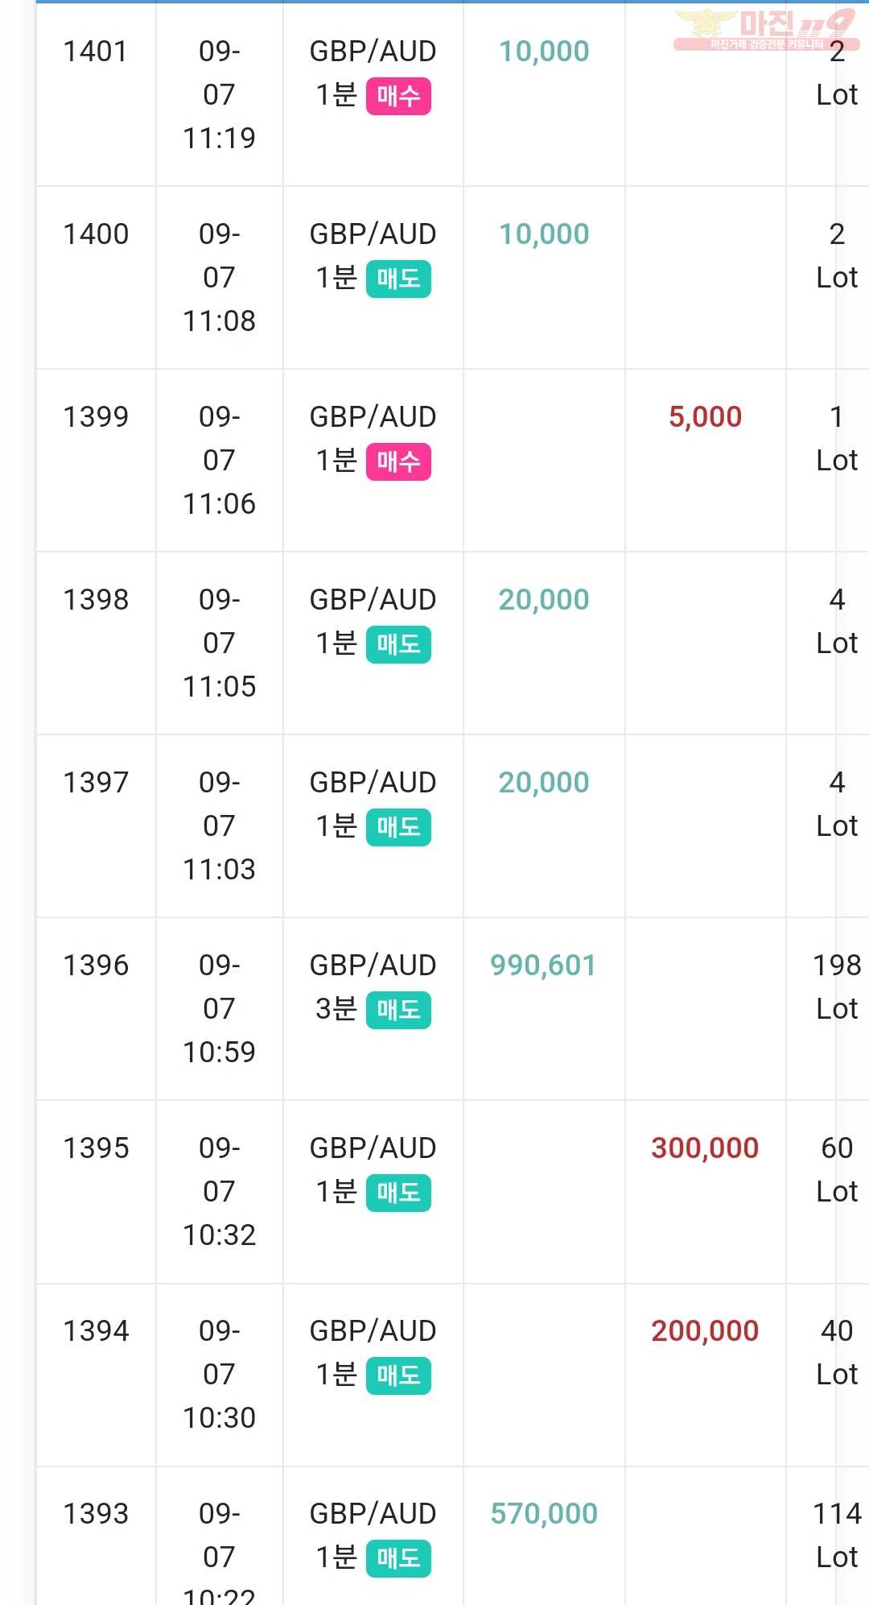Click the 198 Lot cell
869x1605 pixels.
pyautogui.click(x=837, y=987)
